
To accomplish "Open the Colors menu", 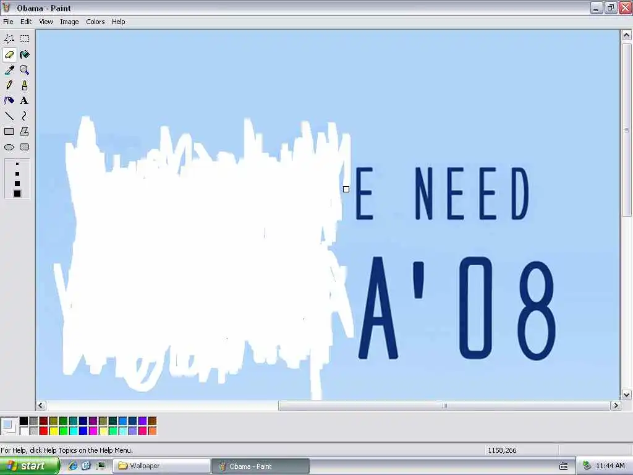I will 95,22.
